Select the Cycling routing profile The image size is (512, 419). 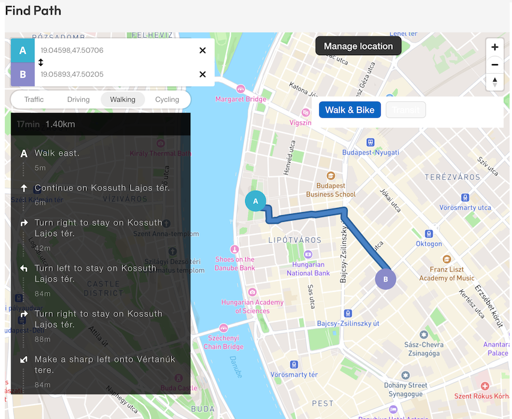pyautogui.click(x=167, y=100)
